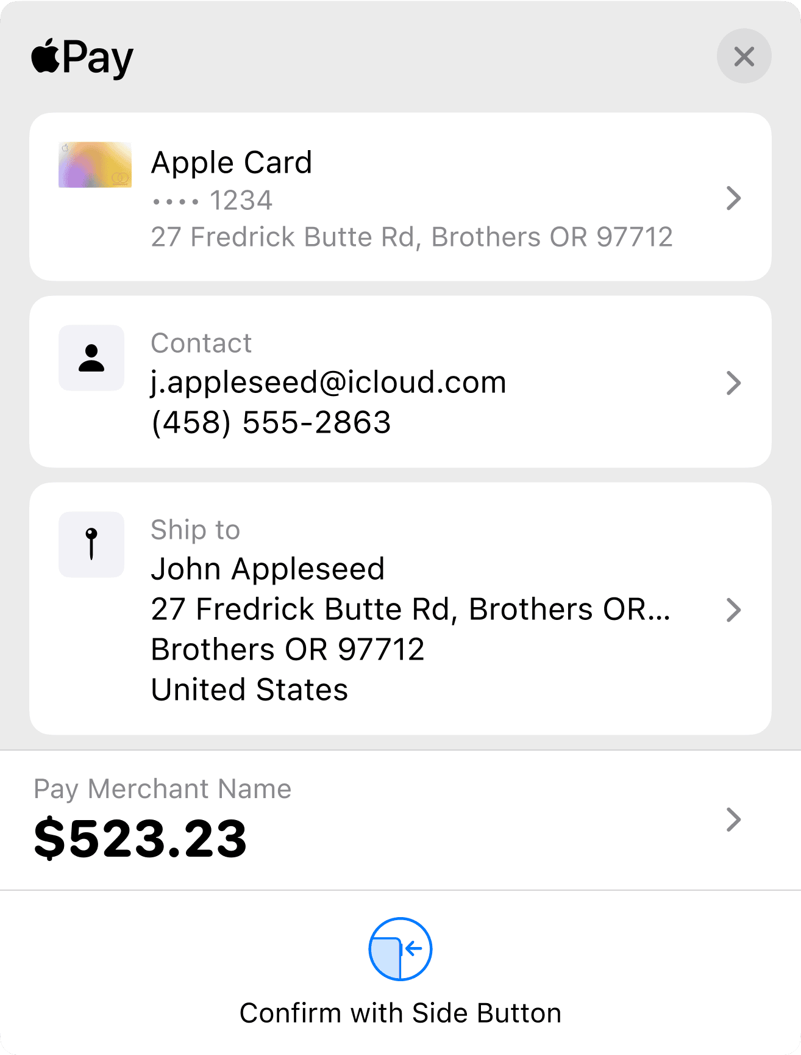Select the John Appleseed shipping name
Image resolution: width=801 pixels, height=1055 pixels.
click(x=268, y=569)
